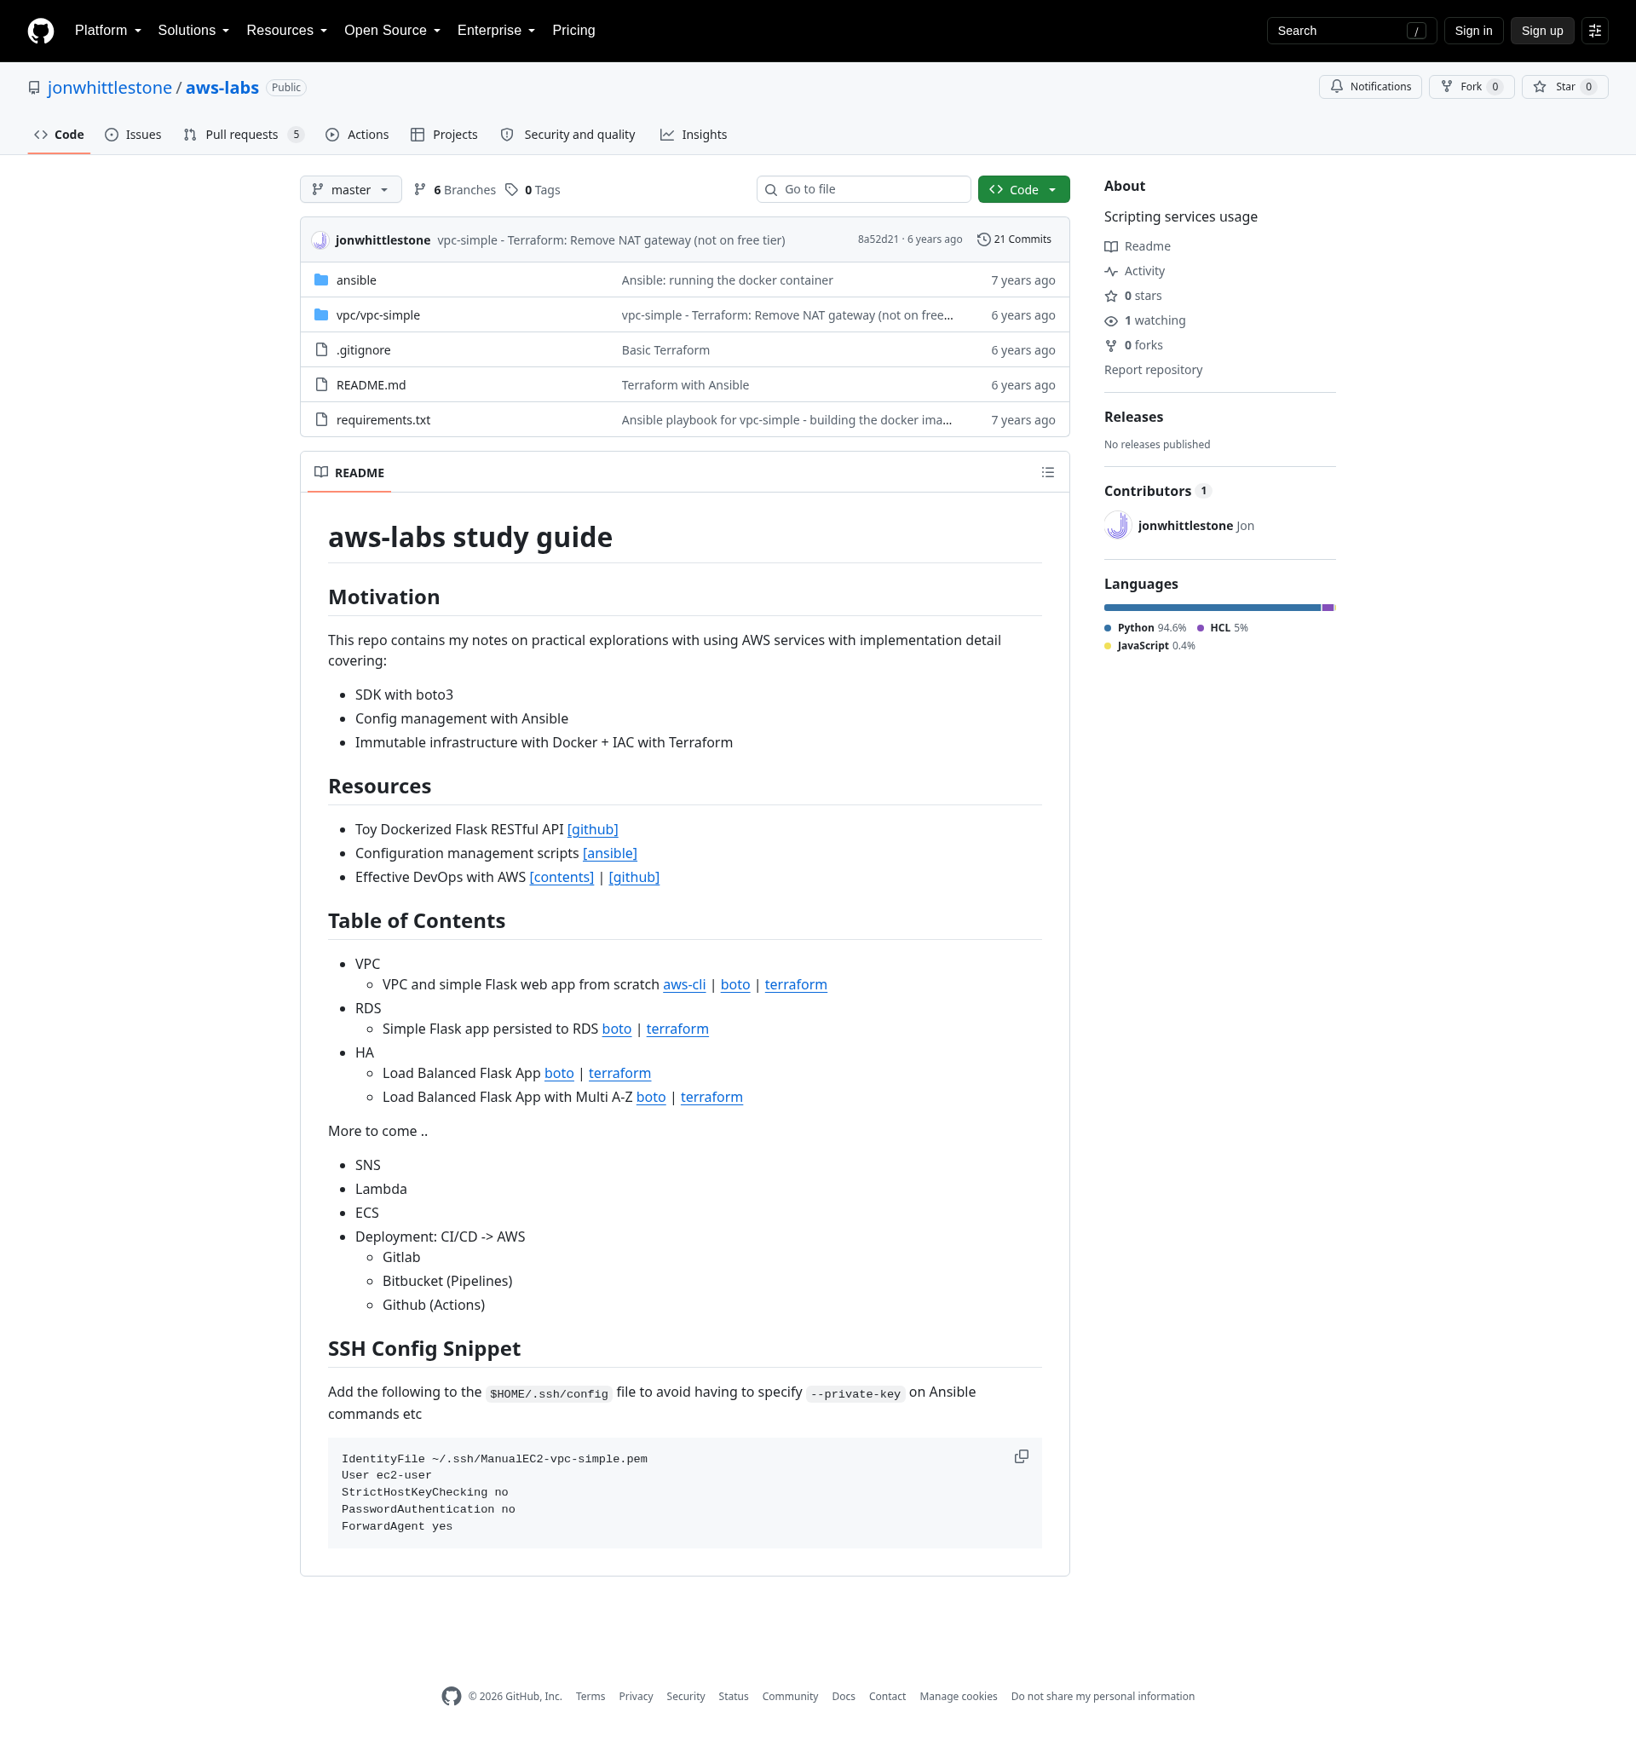Select the Code tab

tap(59, 135)
